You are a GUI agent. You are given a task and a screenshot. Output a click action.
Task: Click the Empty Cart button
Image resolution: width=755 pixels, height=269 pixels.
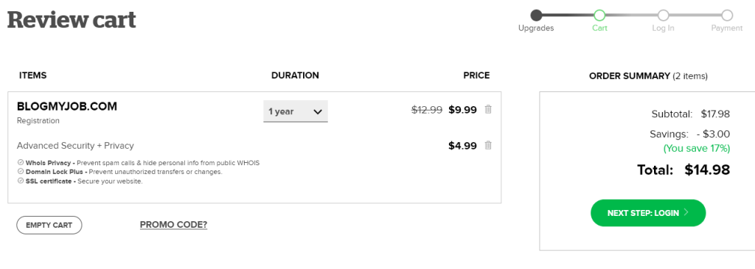[49, 226]
